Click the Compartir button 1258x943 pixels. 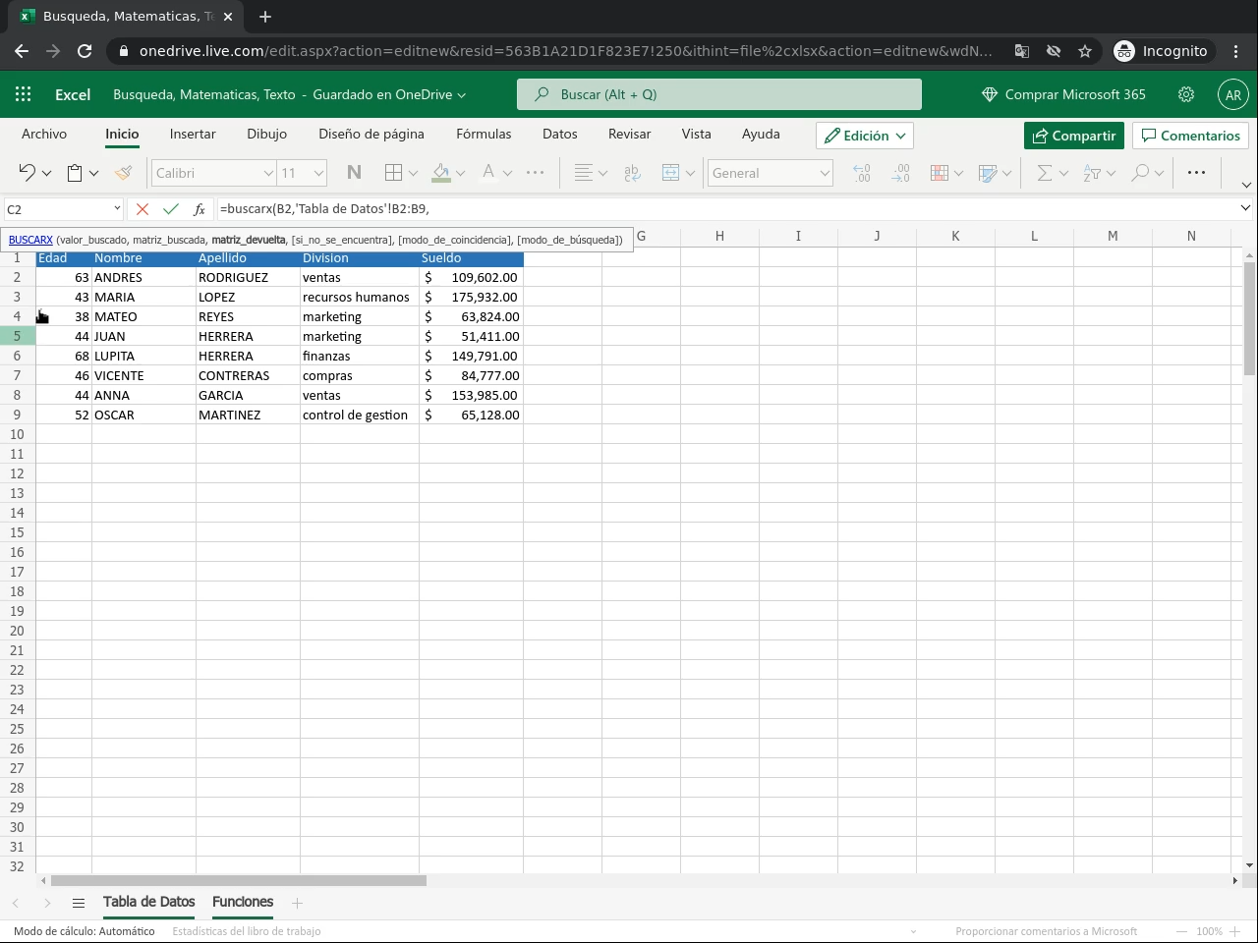1073,136
